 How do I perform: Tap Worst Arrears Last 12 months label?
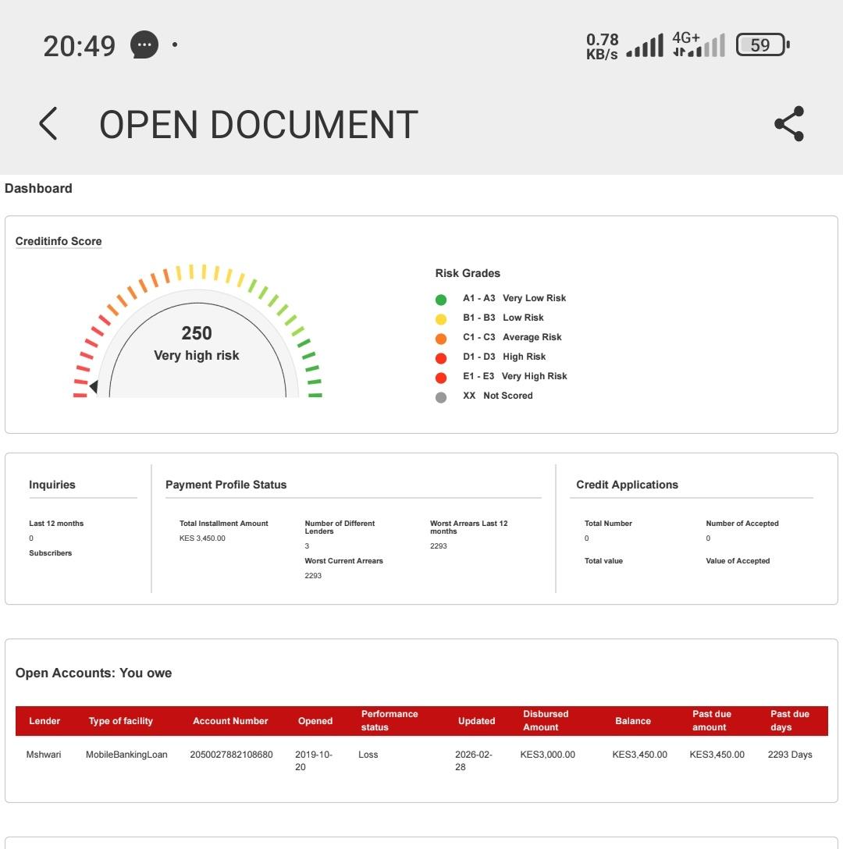(468, 527)
